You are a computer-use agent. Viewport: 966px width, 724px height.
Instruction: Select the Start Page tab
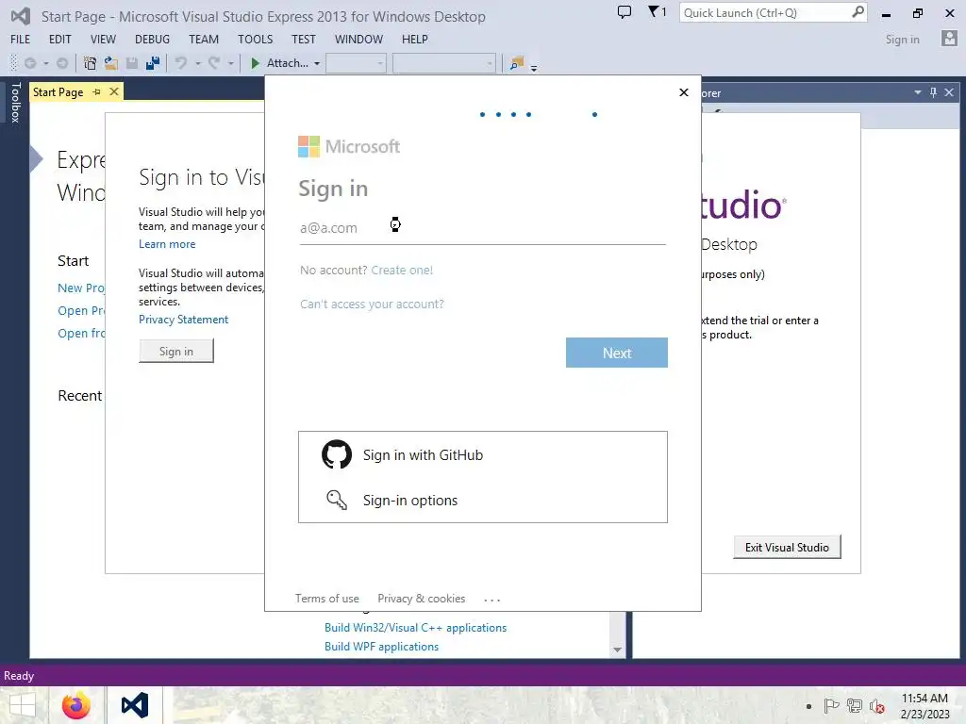[x=58, y=91]
